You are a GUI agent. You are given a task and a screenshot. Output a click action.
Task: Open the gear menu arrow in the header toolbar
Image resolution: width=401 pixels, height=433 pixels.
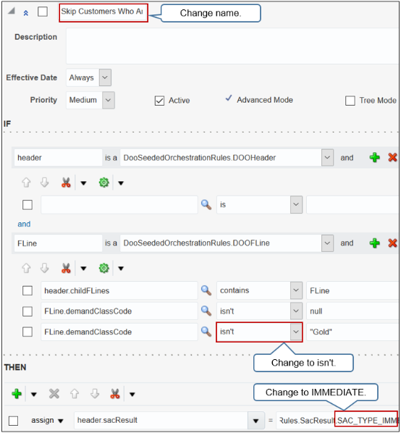click(121, 183)
